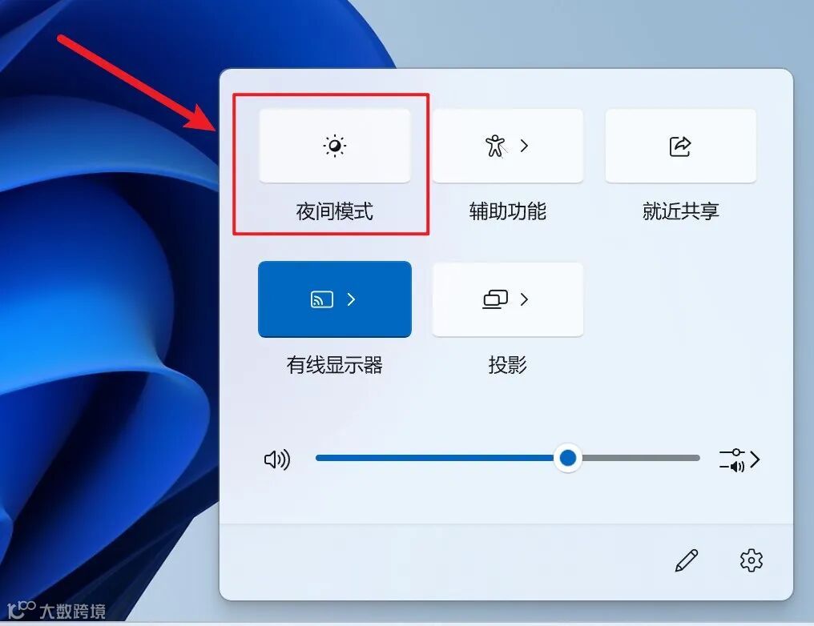814x626 pixels.
Task: Click the volume slider thumb
Action: click(x=567, y=458)
